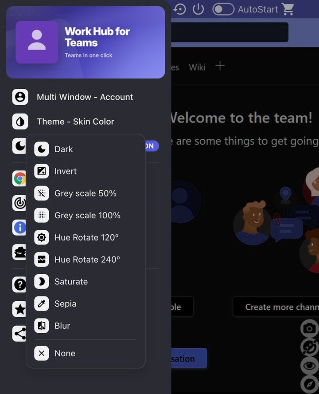Apply the Blur filter
Image resolution: width=319 pixels, height=394 pixels.
tap(86, 326)
